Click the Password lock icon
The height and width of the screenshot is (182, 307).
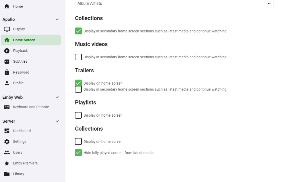pos(7,72)
